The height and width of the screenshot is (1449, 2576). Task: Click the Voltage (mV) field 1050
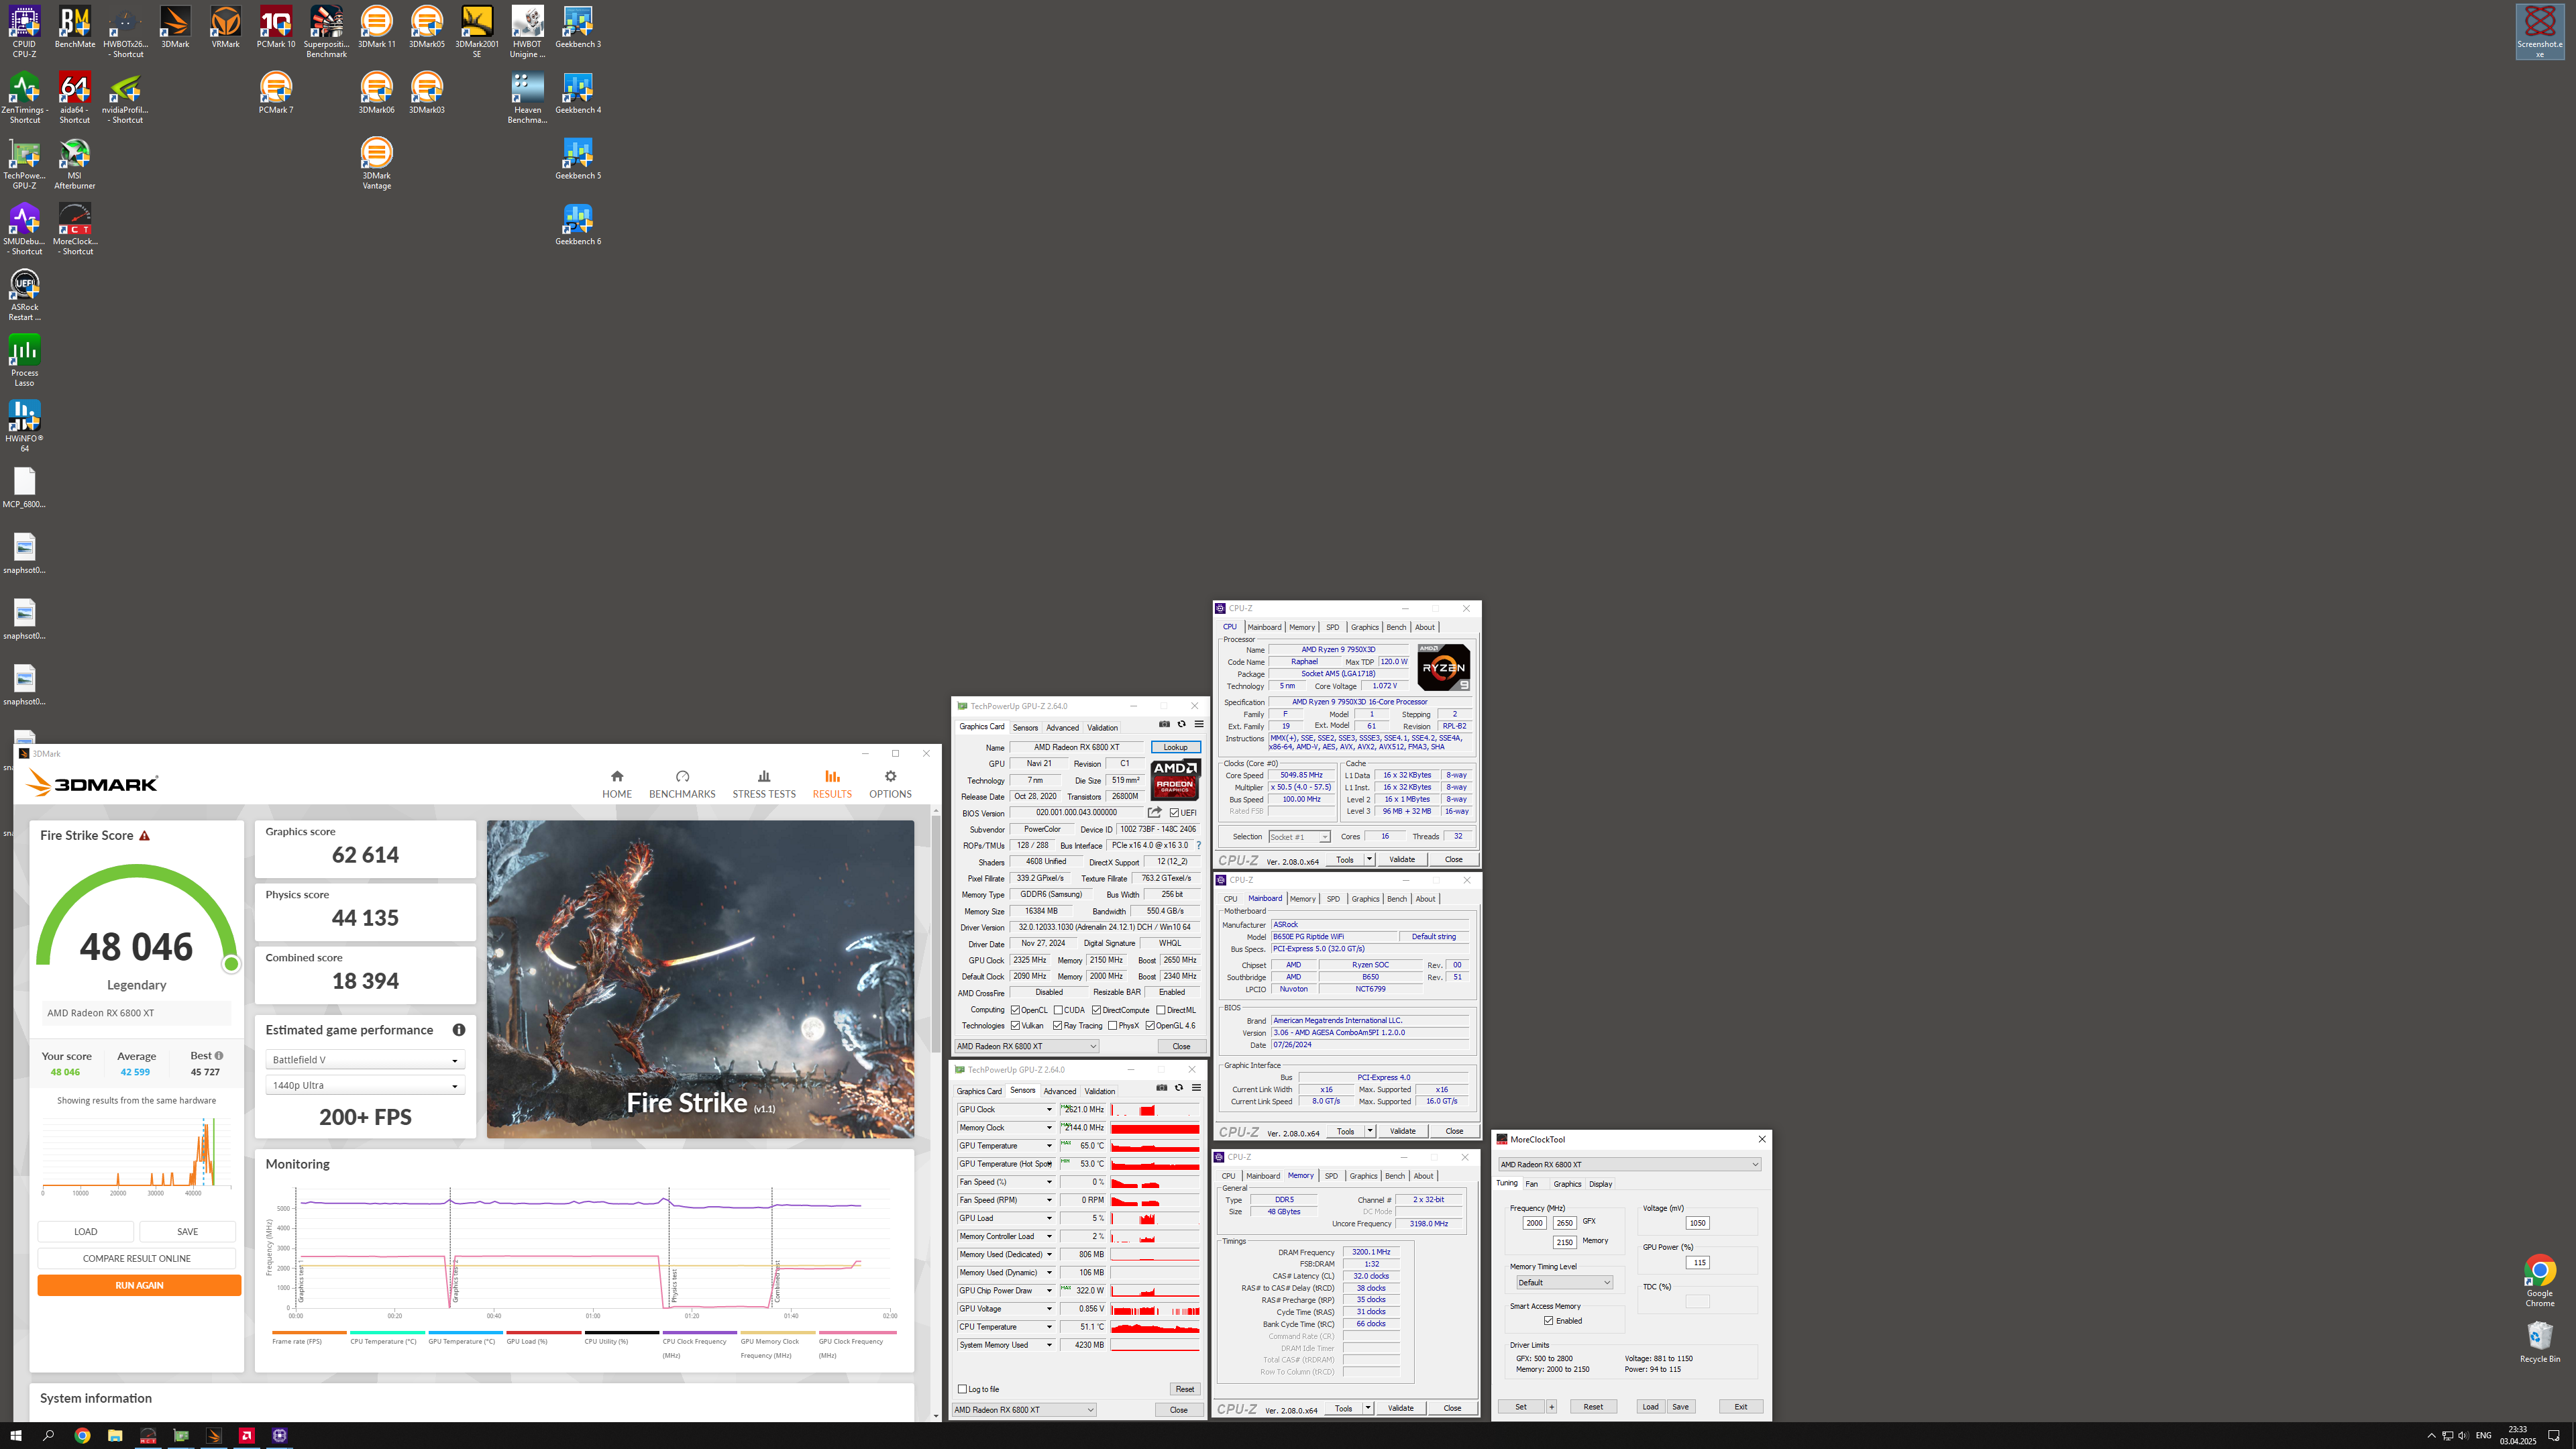1697,1223
